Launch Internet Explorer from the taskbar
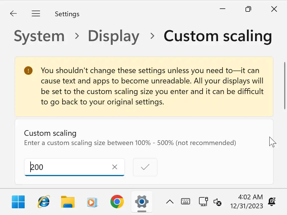 (43, 202)
